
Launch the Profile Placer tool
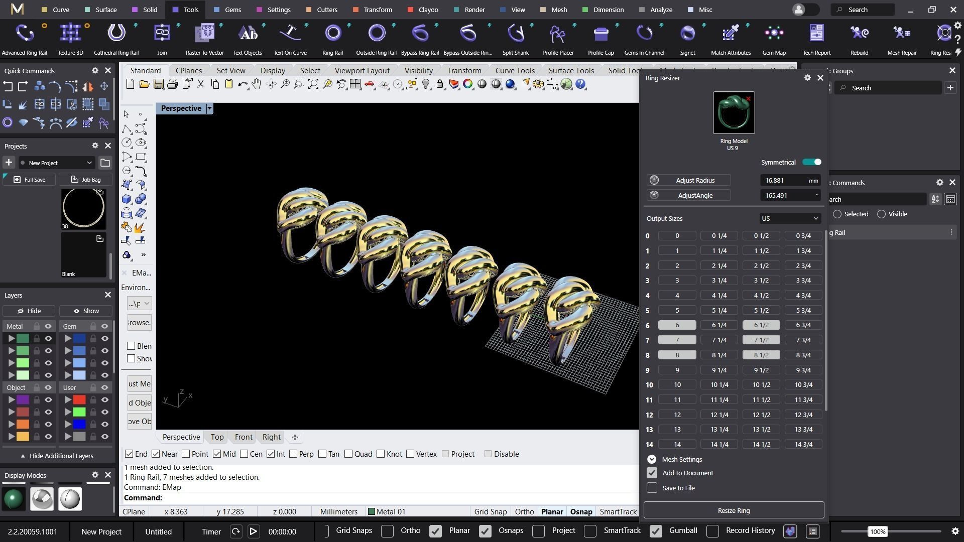558,39
